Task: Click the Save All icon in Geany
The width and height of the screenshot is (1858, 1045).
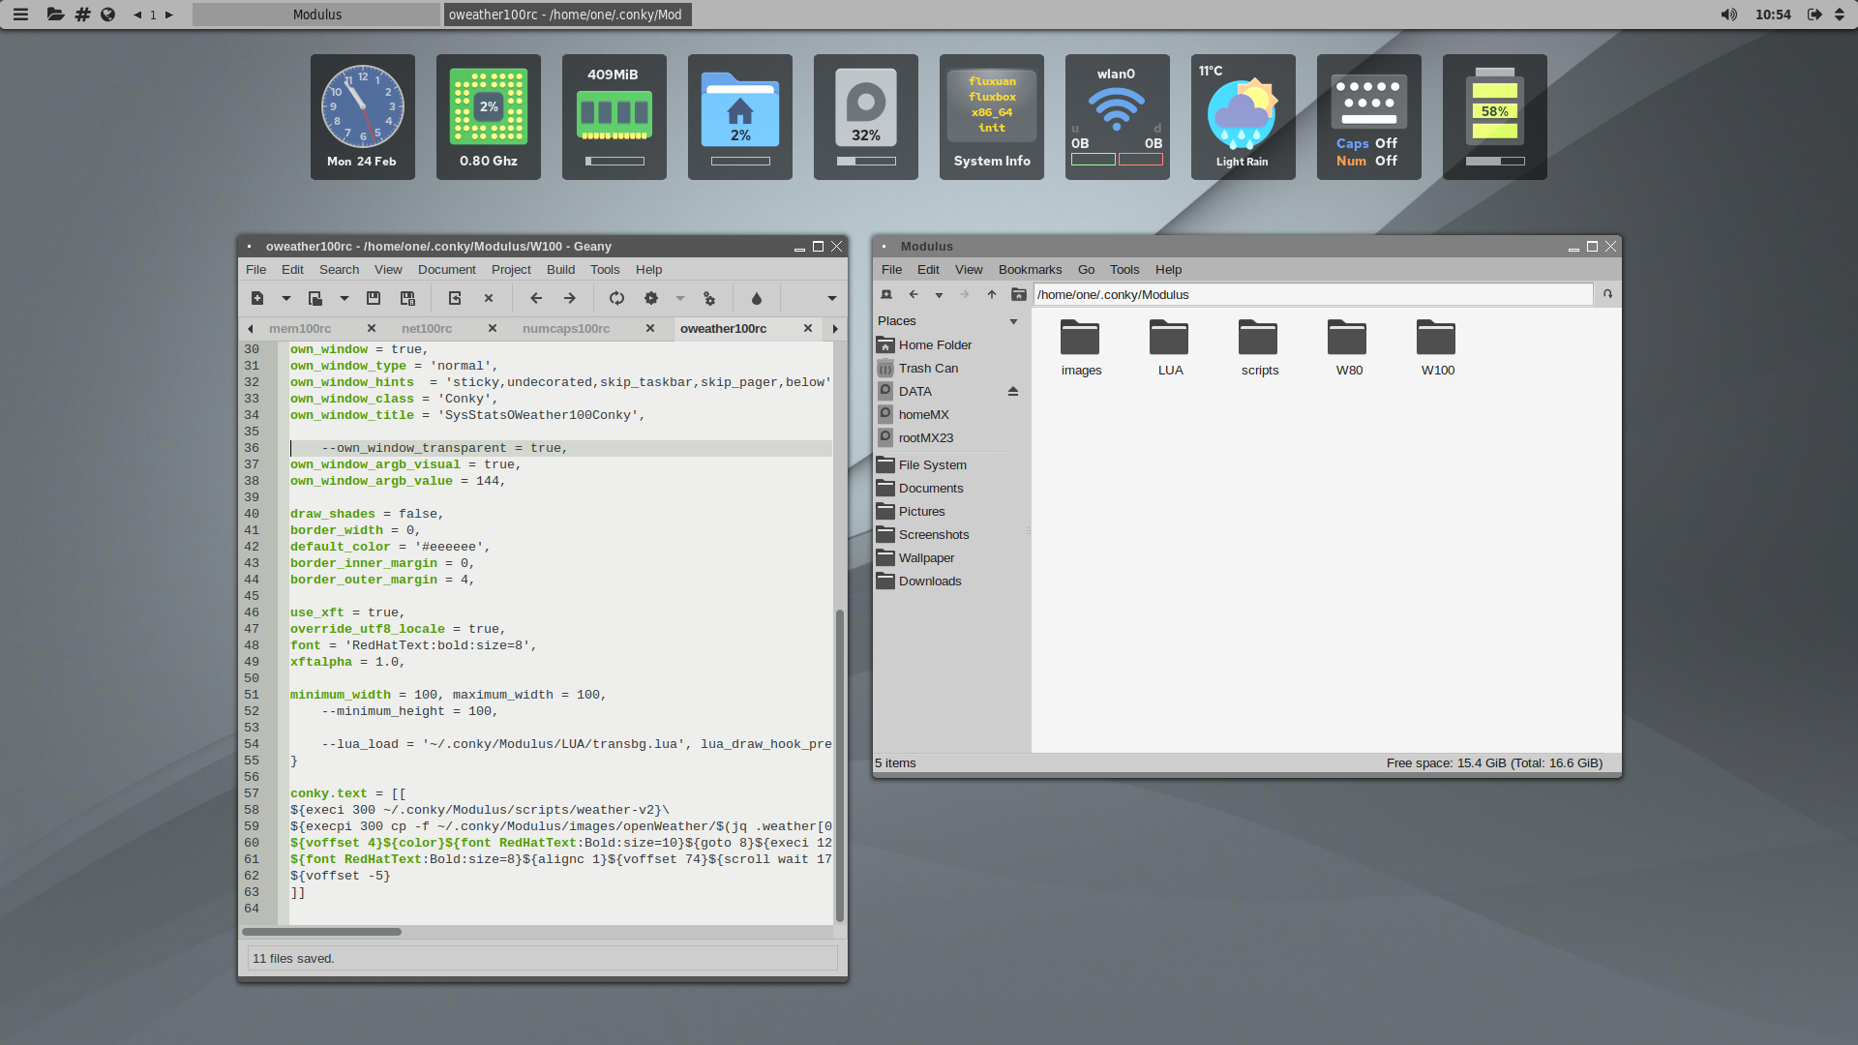Action: (407, 299)
